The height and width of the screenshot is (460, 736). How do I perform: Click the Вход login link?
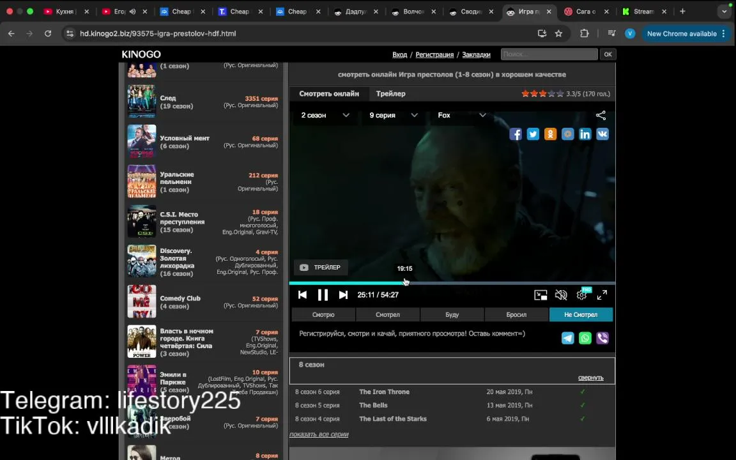(399, 54)
